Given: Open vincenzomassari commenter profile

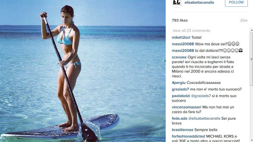Looking at the screenshot, I should (187, 107).
